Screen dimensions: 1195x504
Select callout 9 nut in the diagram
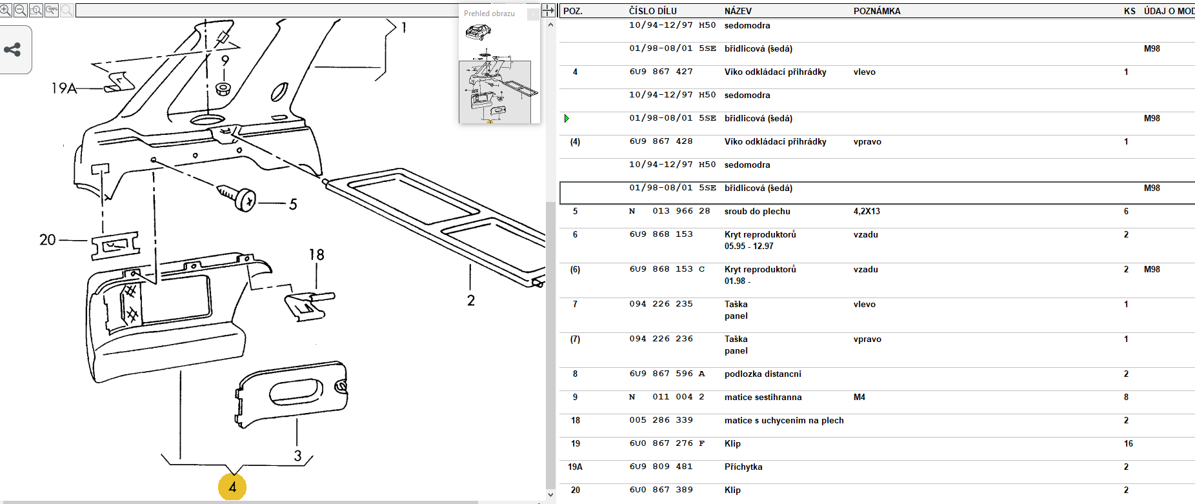coord(225,60)
